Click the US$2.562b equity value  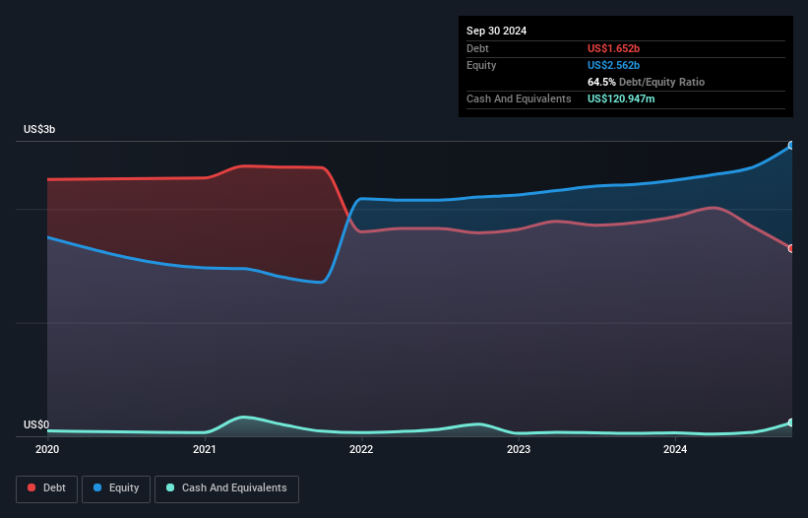pos(613,65)
